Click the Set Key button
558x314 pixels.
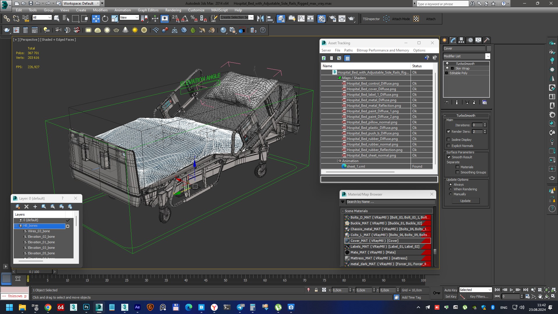(450, 297)
